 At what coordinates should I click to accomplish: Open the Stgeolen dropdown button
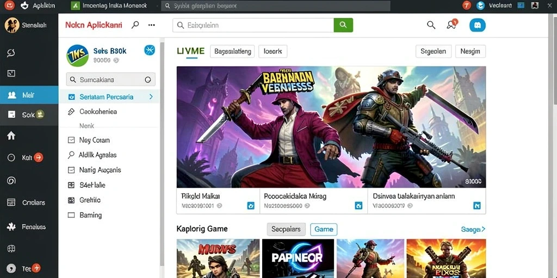click(434, 52)
